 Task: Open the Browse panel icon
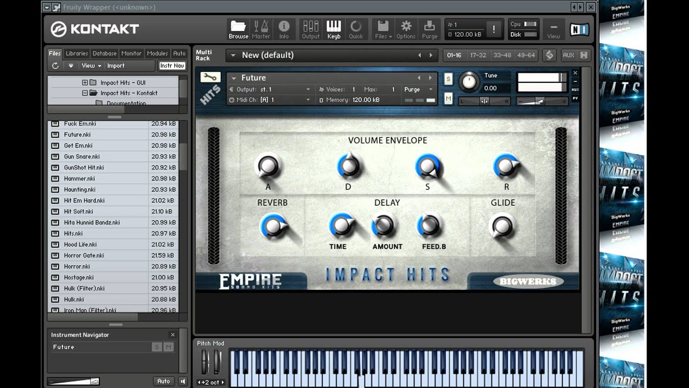(238, 29)
